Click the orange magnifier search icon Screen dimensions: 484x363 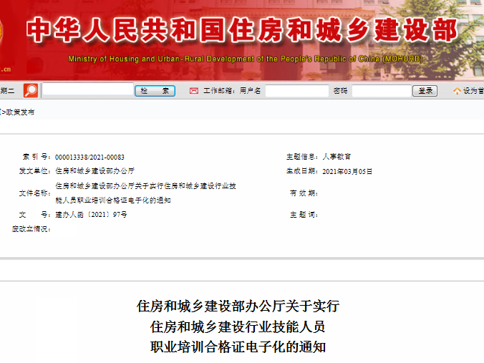[x=31, y=91]
